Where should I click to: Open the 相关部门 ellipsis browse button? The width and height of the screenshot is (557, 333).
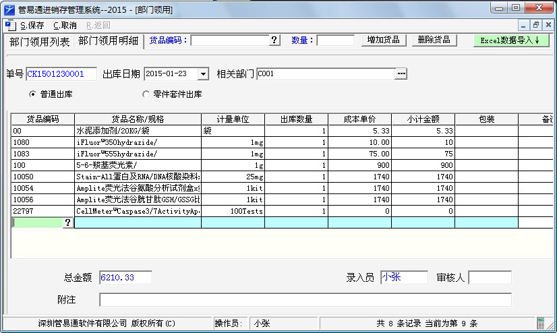[401, 74]
